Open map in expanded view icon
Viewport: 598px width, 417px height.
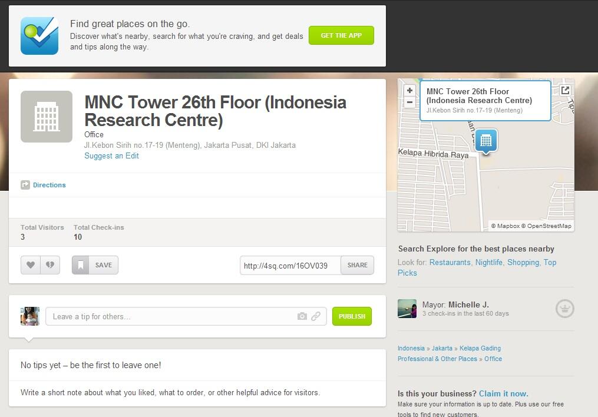pos(565,90)
